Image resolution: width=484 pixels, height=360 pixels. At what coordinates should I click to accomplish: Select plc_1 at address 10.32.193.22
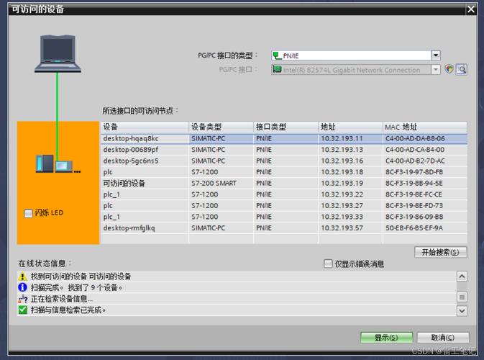[284, 194]
